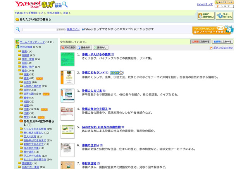Click folder icon next to 外国語
Screen dimensions: 248x169
[x=19, y=55]
